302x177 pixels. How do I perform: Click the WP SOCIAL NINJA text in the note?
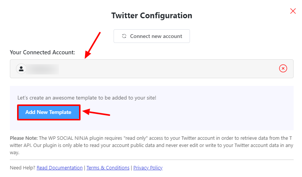point(68,138)
